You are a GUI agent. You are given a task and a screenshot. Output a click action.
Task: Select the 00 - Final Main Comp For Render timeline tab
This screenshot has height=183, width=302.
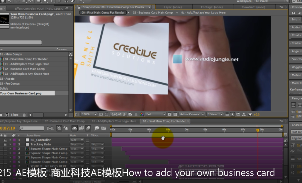tap(164, 121)
